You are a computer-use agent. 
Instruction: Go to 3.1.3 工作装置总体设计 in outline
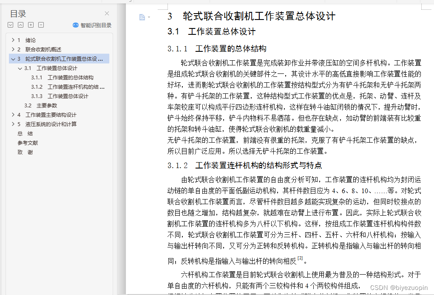coord(60,96)
